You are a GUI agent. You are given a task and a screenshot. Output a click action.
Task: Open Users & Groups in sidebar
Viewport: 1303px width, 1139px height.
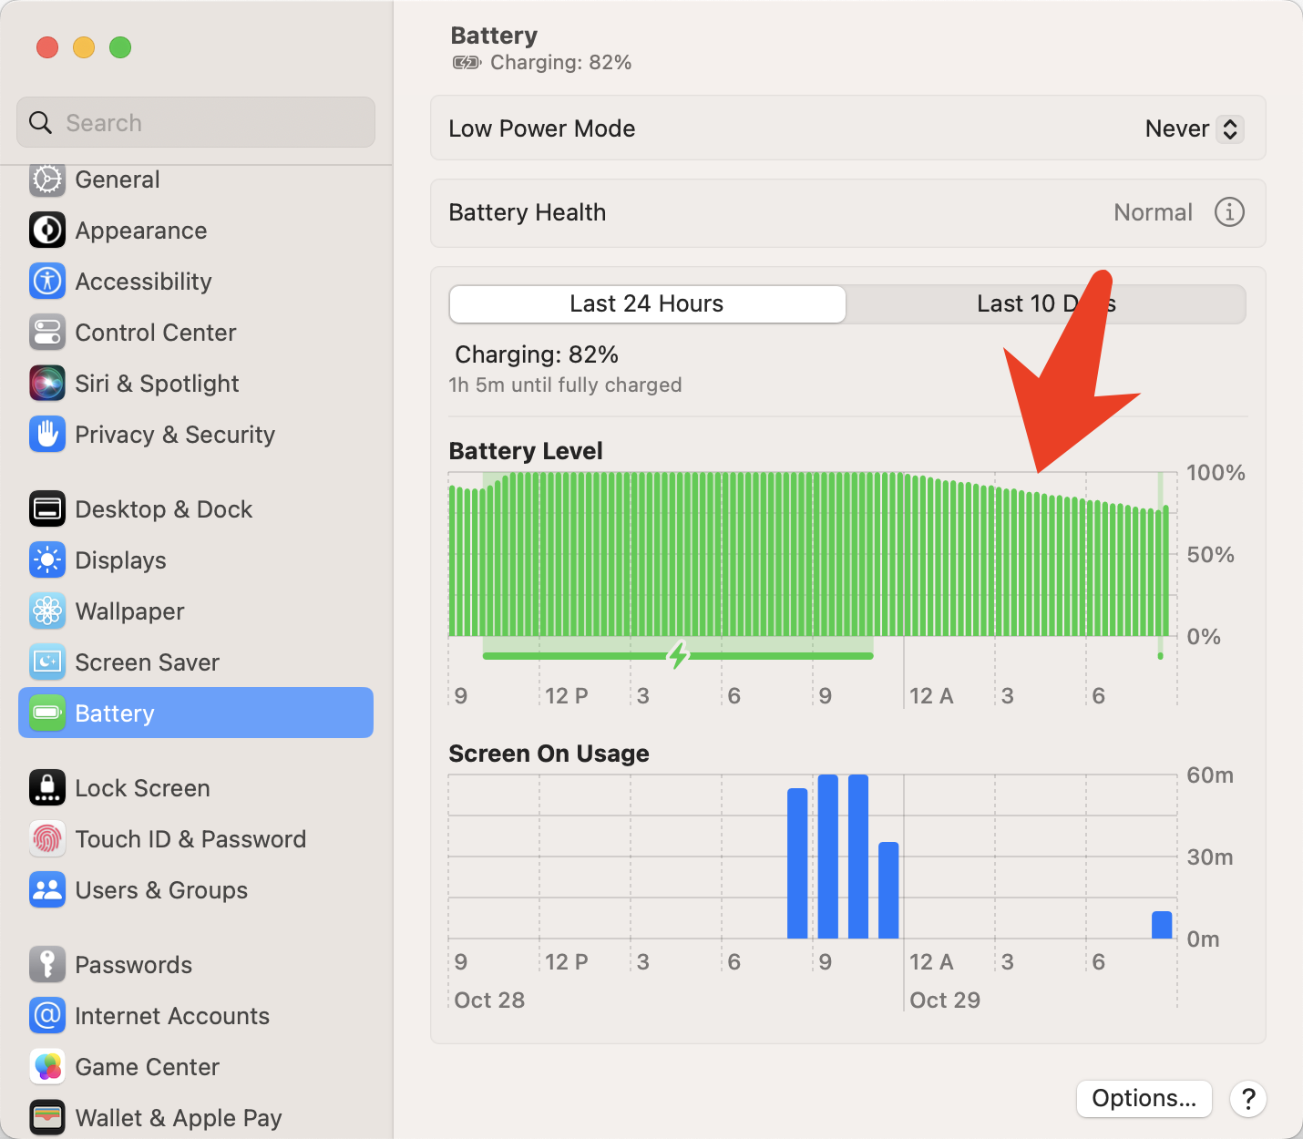[x=161, y=890]
